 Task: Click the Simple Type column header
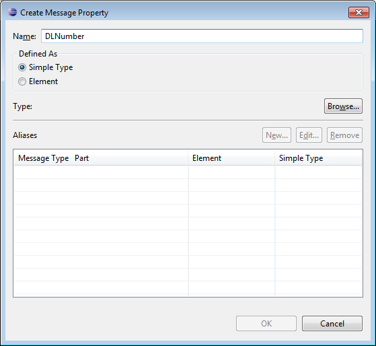point(318,158)
